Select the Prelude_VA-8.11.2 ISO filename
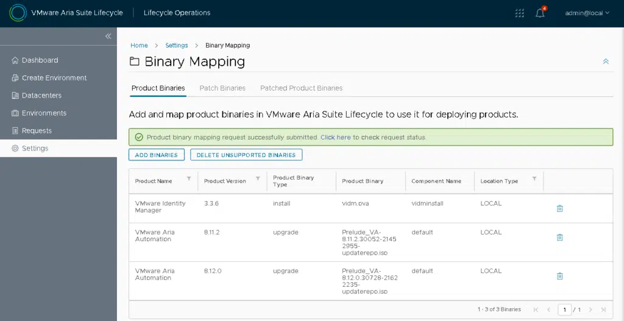The image size is (624, 321). click(369, 242)
